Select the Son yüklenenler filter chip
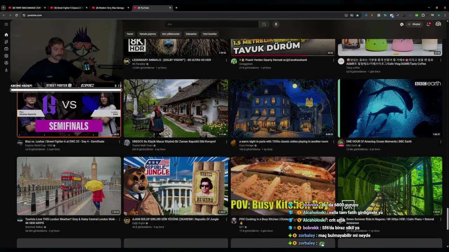Screen dimensions: 449x252 coord(171,34)
